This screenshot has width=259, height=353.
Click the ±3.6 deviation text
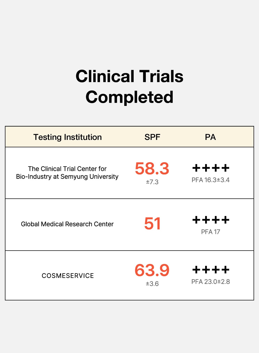tap(152, 284)
